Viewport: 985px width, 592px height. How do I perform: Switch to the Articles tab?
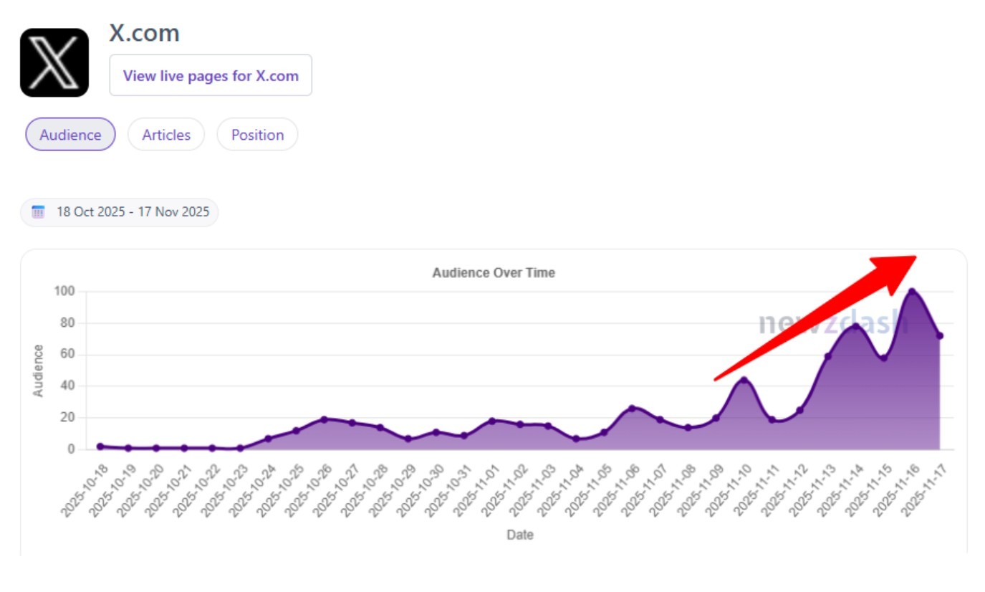(165, 134)
